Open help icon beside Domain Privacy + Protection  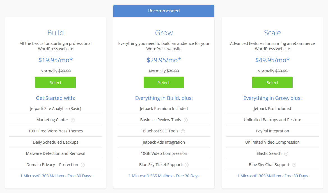83,165
